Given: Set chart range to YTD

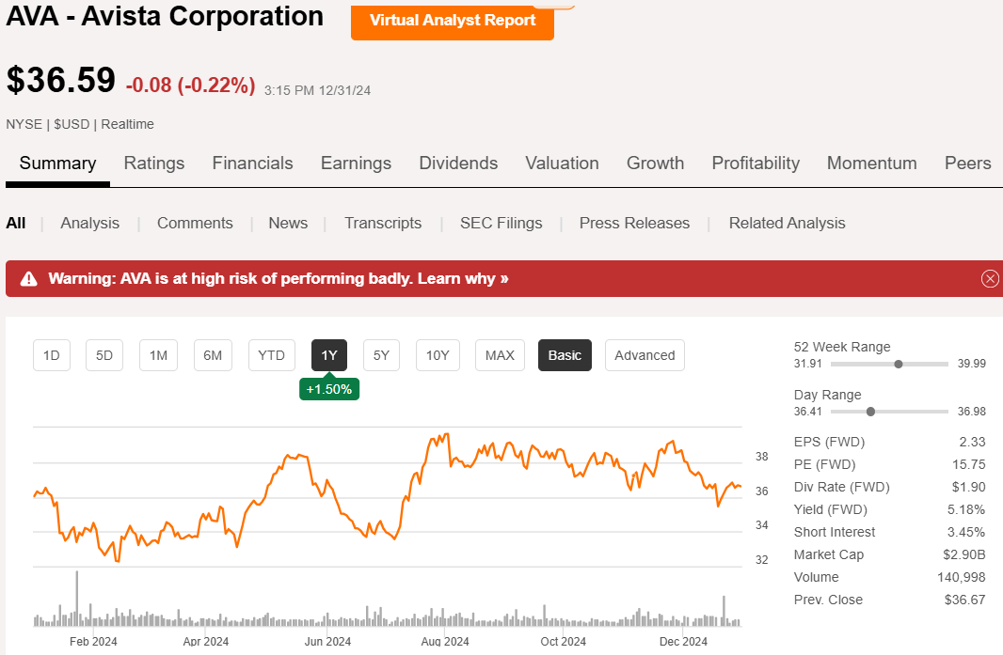Looking at the screenshot, I should point(271,355).
